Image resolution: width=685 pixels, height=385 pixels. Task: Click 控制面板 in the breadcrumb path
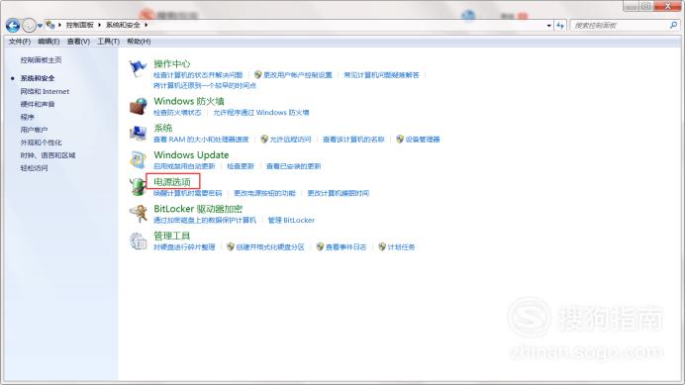[x=80, y=25]
